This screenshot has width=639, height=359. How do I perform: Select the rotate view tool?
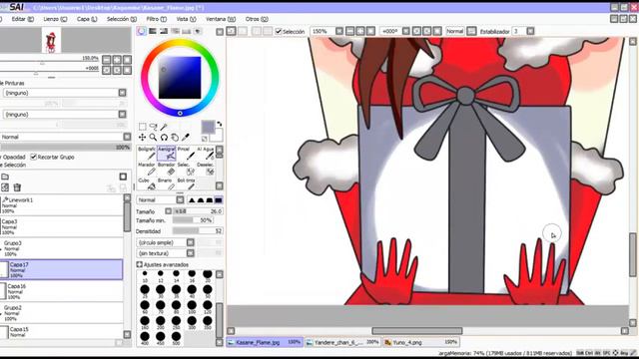[164, 138]
